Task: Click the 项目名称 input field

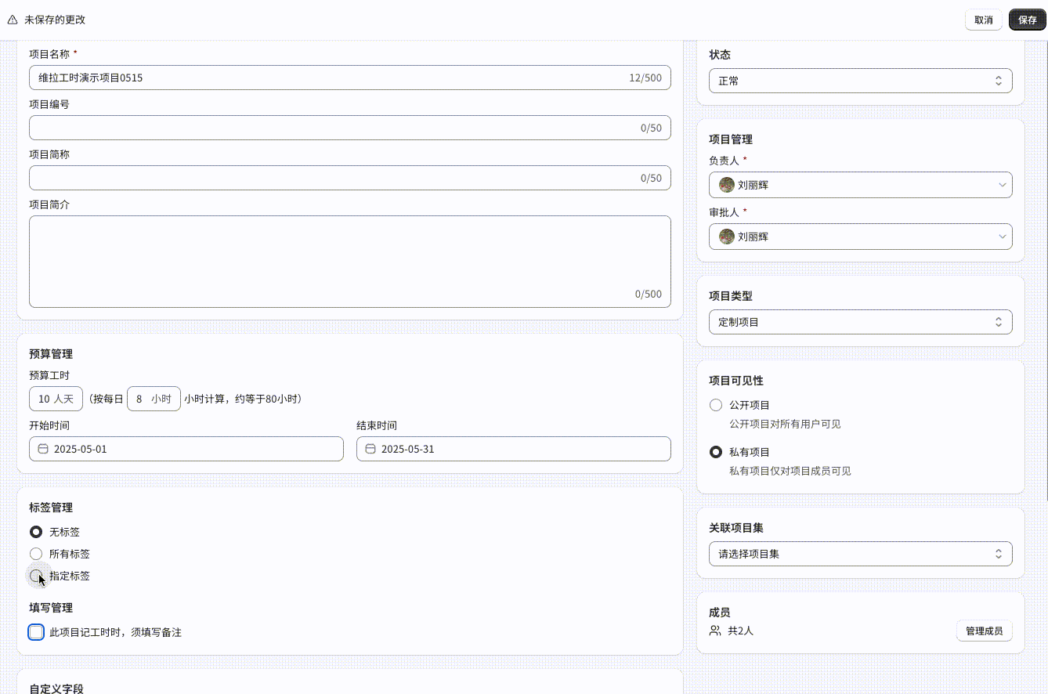Action: click(350, 78)
